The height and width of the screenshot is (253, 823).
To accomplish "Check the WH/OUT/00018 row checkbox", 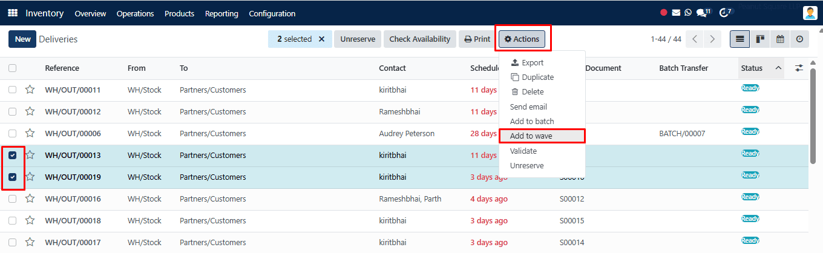I will point(12,221).
